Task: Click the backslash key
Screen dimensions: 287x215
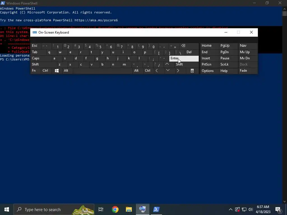Action: [x=180, y=52]
